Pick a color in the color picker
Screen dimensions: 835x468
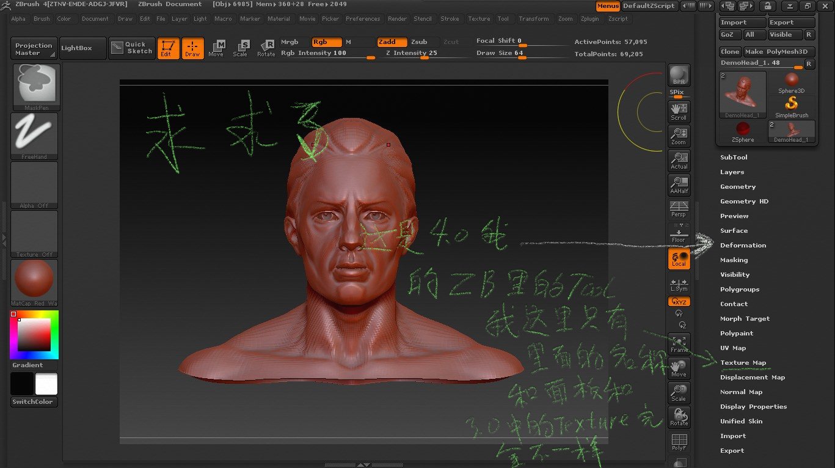coord(34,335)
